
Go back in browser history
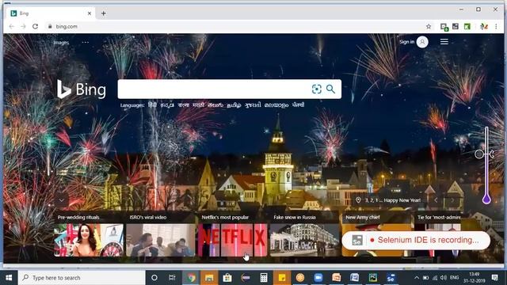pyautogui.click(x=12, y=26)
